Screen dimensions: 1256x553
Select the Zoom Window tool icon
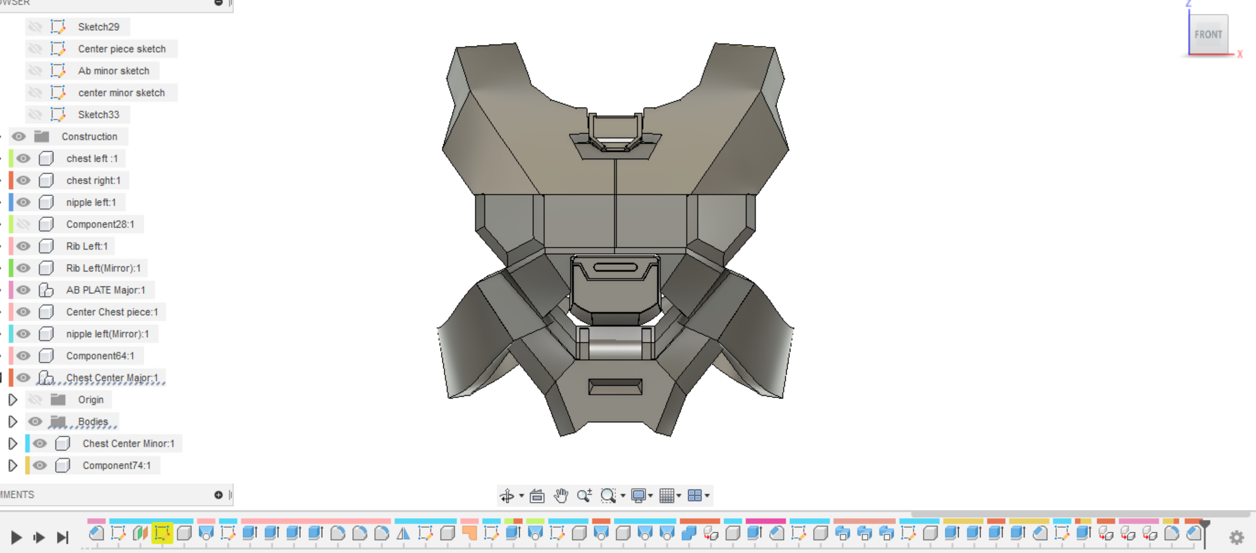(607, 495)
